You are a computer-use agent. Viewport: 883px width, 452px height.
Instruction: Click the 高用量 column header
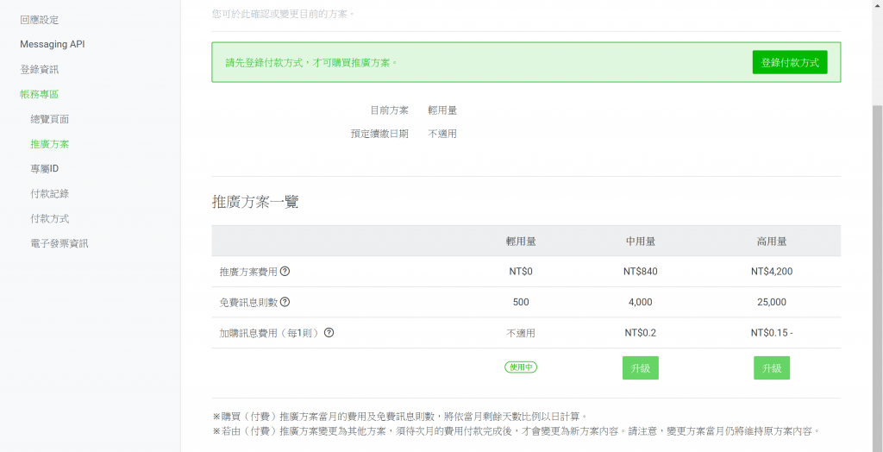pyautogui.click(x=772, y=242)
